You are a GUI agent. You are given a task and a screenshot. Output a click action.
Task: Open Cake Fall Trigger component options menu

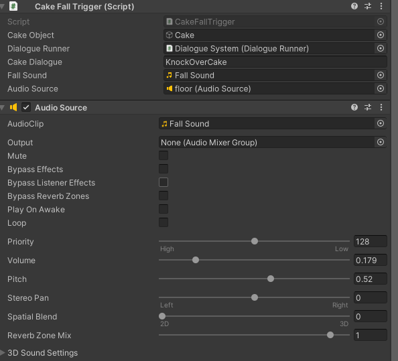coord(381,6)
